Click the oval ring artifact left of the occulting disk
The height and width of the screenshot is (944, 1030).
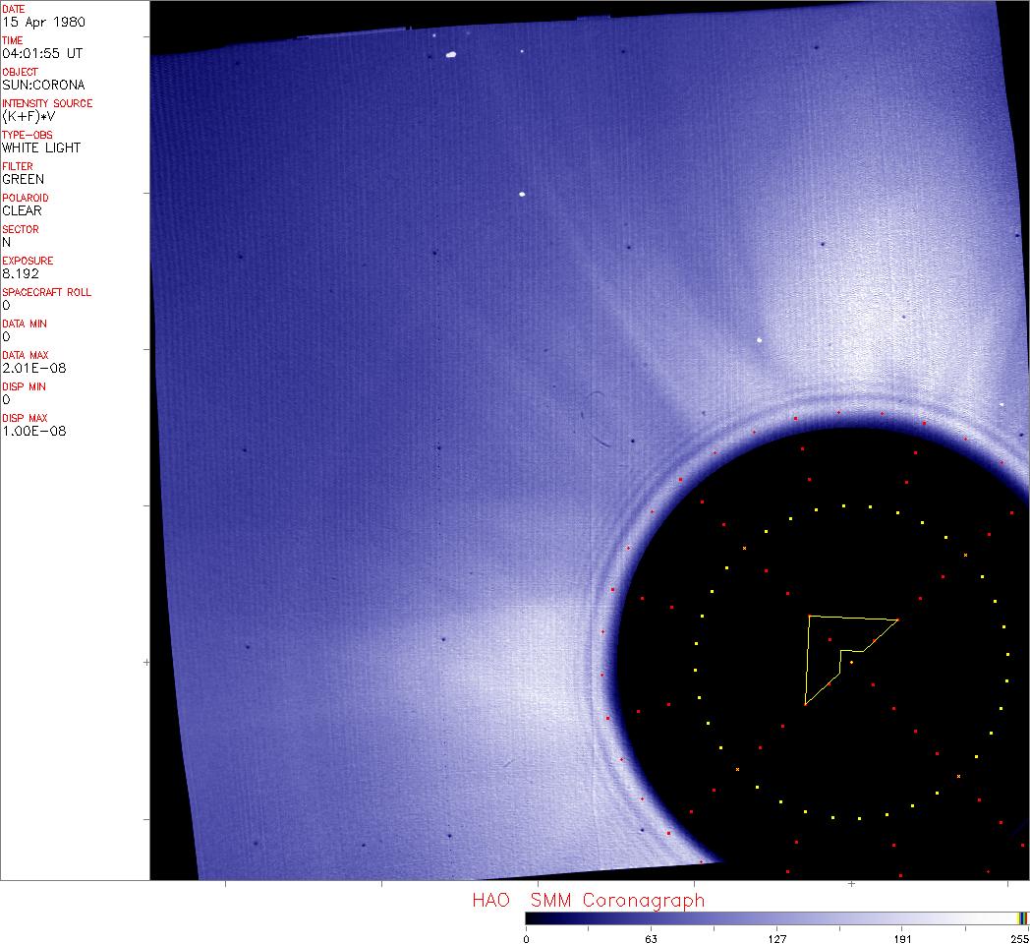point(599,419)
